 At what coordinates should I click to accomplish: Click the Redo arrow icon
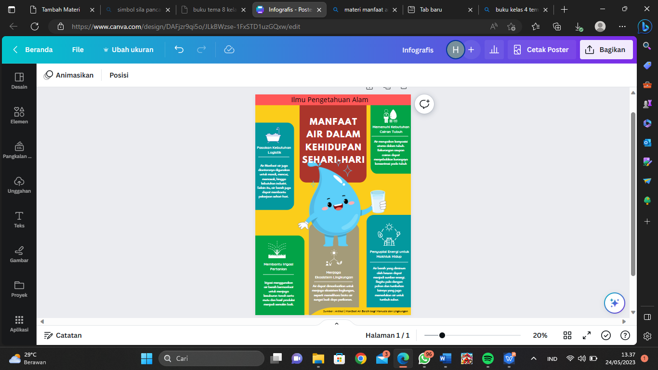pos(201,50)
